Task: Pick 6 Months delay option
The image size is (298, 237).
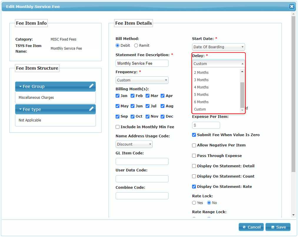Action: pos(201,102)
